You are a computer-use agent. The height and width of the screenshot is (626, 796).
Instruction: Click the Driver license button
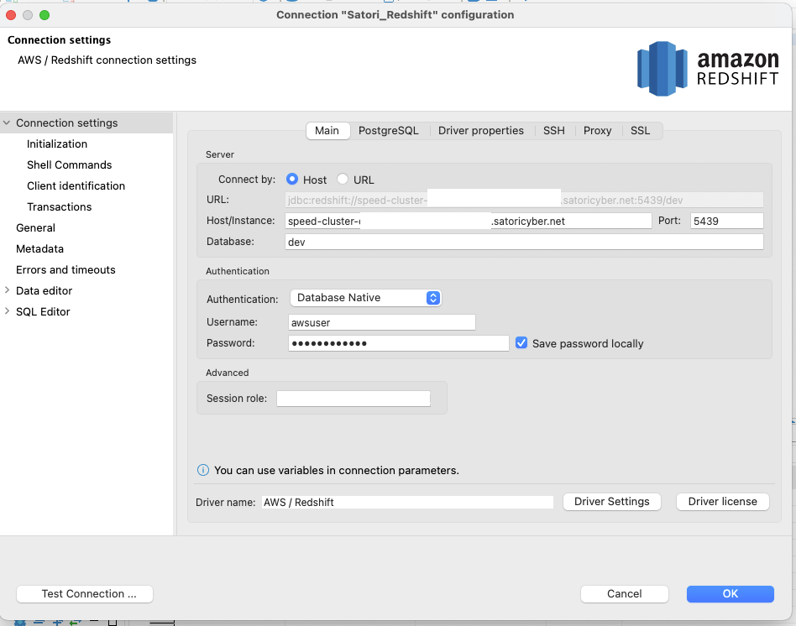(722, 501)
